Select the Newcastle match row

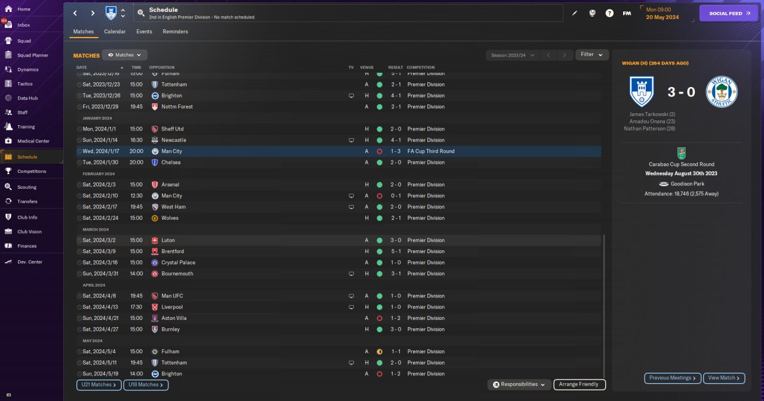pyautogui.click(x=338, y=140)
